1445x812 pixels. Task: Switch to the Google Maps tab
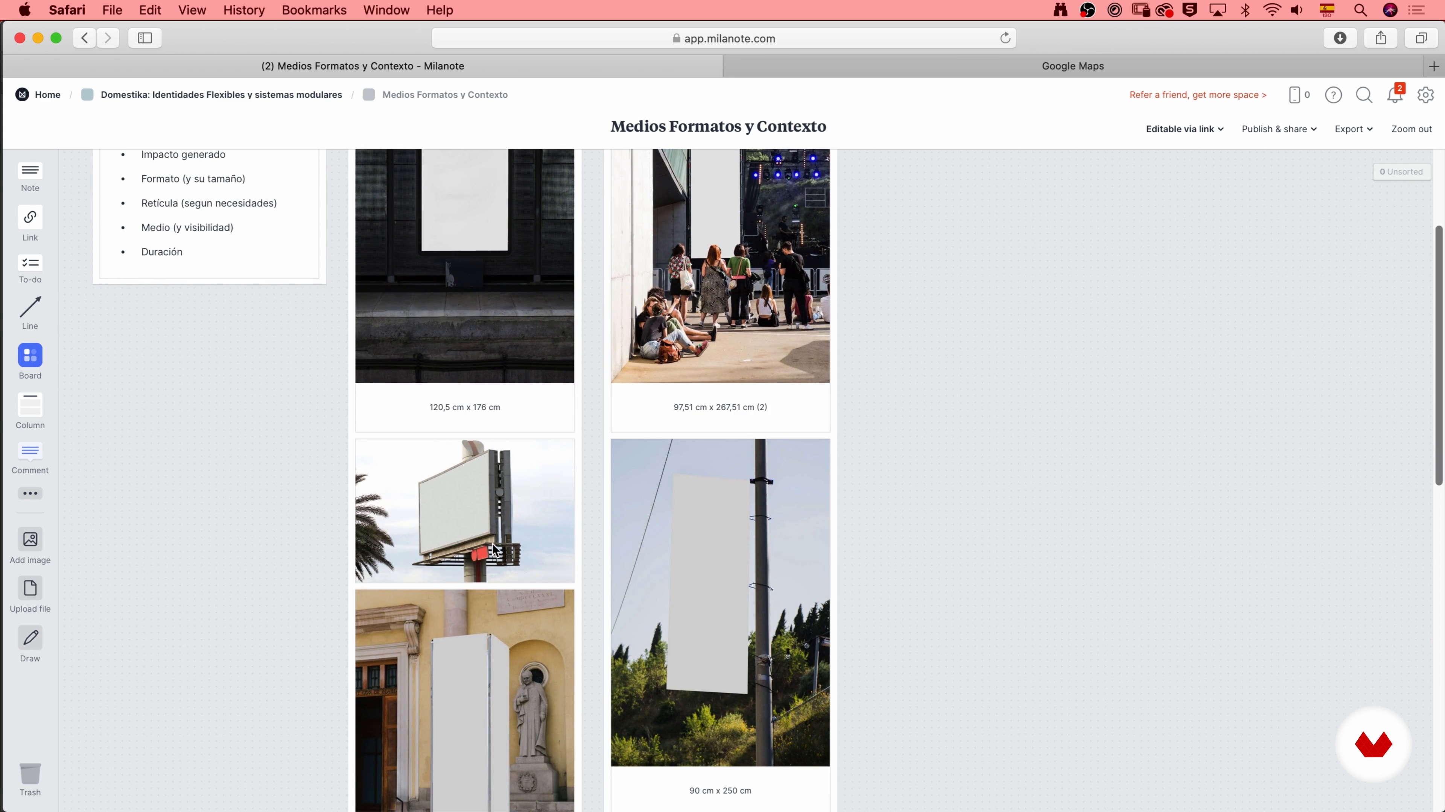point(1072,66)
